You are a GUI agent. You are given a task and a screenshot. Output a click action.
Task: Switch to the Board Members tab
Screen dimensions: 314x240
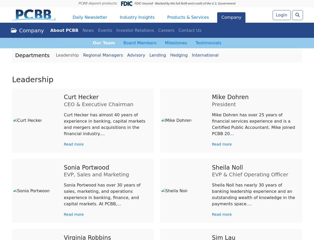click(x=140, y=43)
